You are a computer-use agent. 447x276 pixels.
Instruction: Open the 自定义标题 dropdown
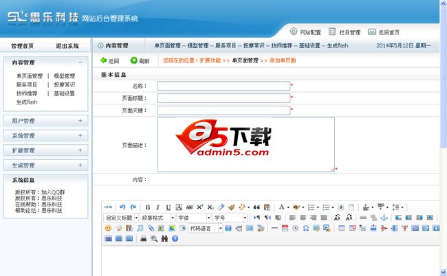pos(121,218)
